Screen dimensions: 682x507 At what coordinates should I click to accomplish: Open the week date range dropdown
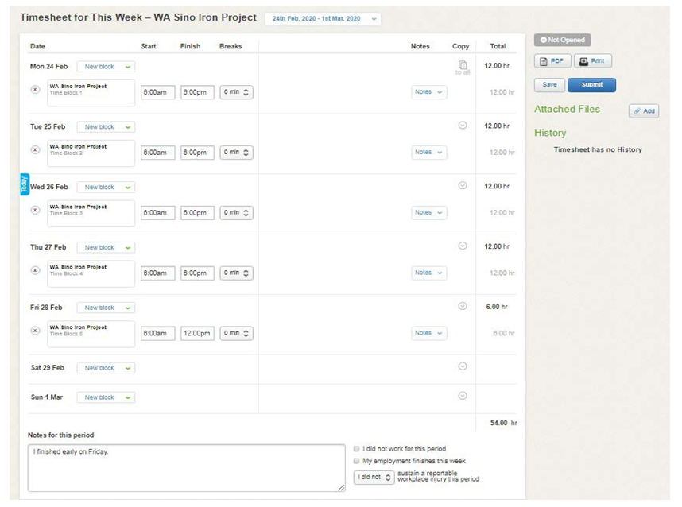coord(323,19)
